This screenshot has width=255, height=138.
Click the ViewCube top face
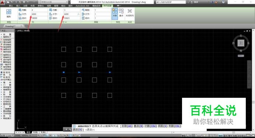click(241, 43)
